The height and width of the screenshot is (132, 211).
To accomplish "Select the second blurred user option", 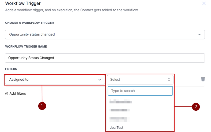I will (120, 110).
